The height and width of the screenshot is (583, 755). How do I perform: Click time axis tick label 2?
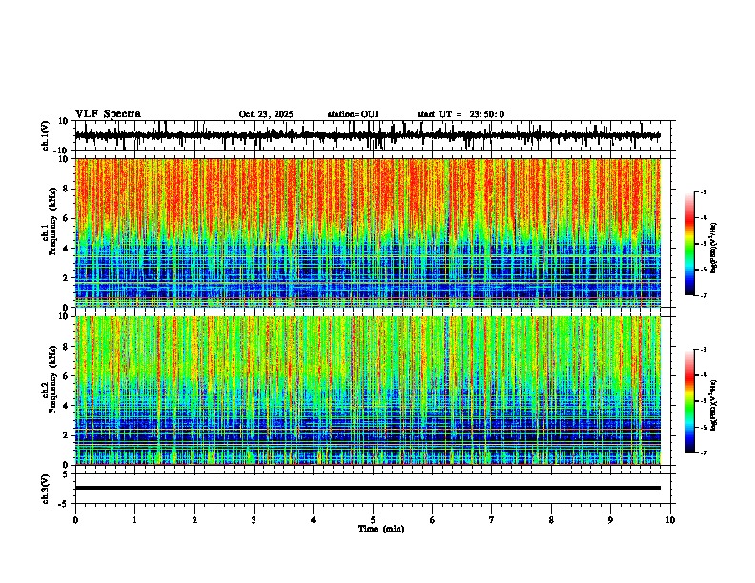(194, 520)
